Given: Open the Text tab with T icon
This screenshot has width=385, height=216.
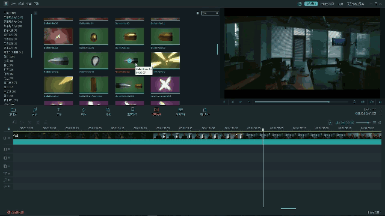Looking at the screenshot, I should (x=59, y=112).
